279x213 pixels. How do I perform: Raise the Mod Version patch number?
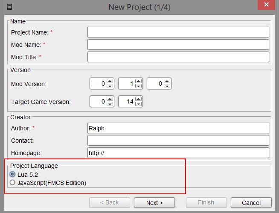pos(167,81)
